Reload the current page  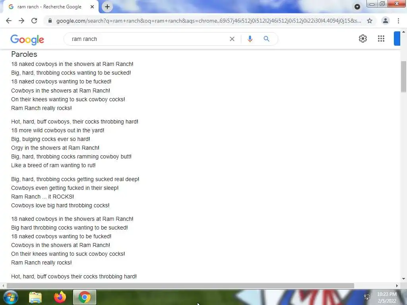click(x=34, y=21)
